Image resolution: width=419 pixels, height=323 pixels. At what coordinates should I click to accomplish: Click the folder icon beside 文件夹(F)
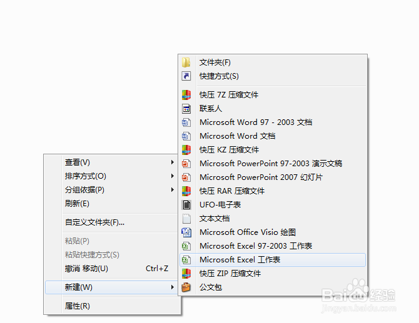186,62
